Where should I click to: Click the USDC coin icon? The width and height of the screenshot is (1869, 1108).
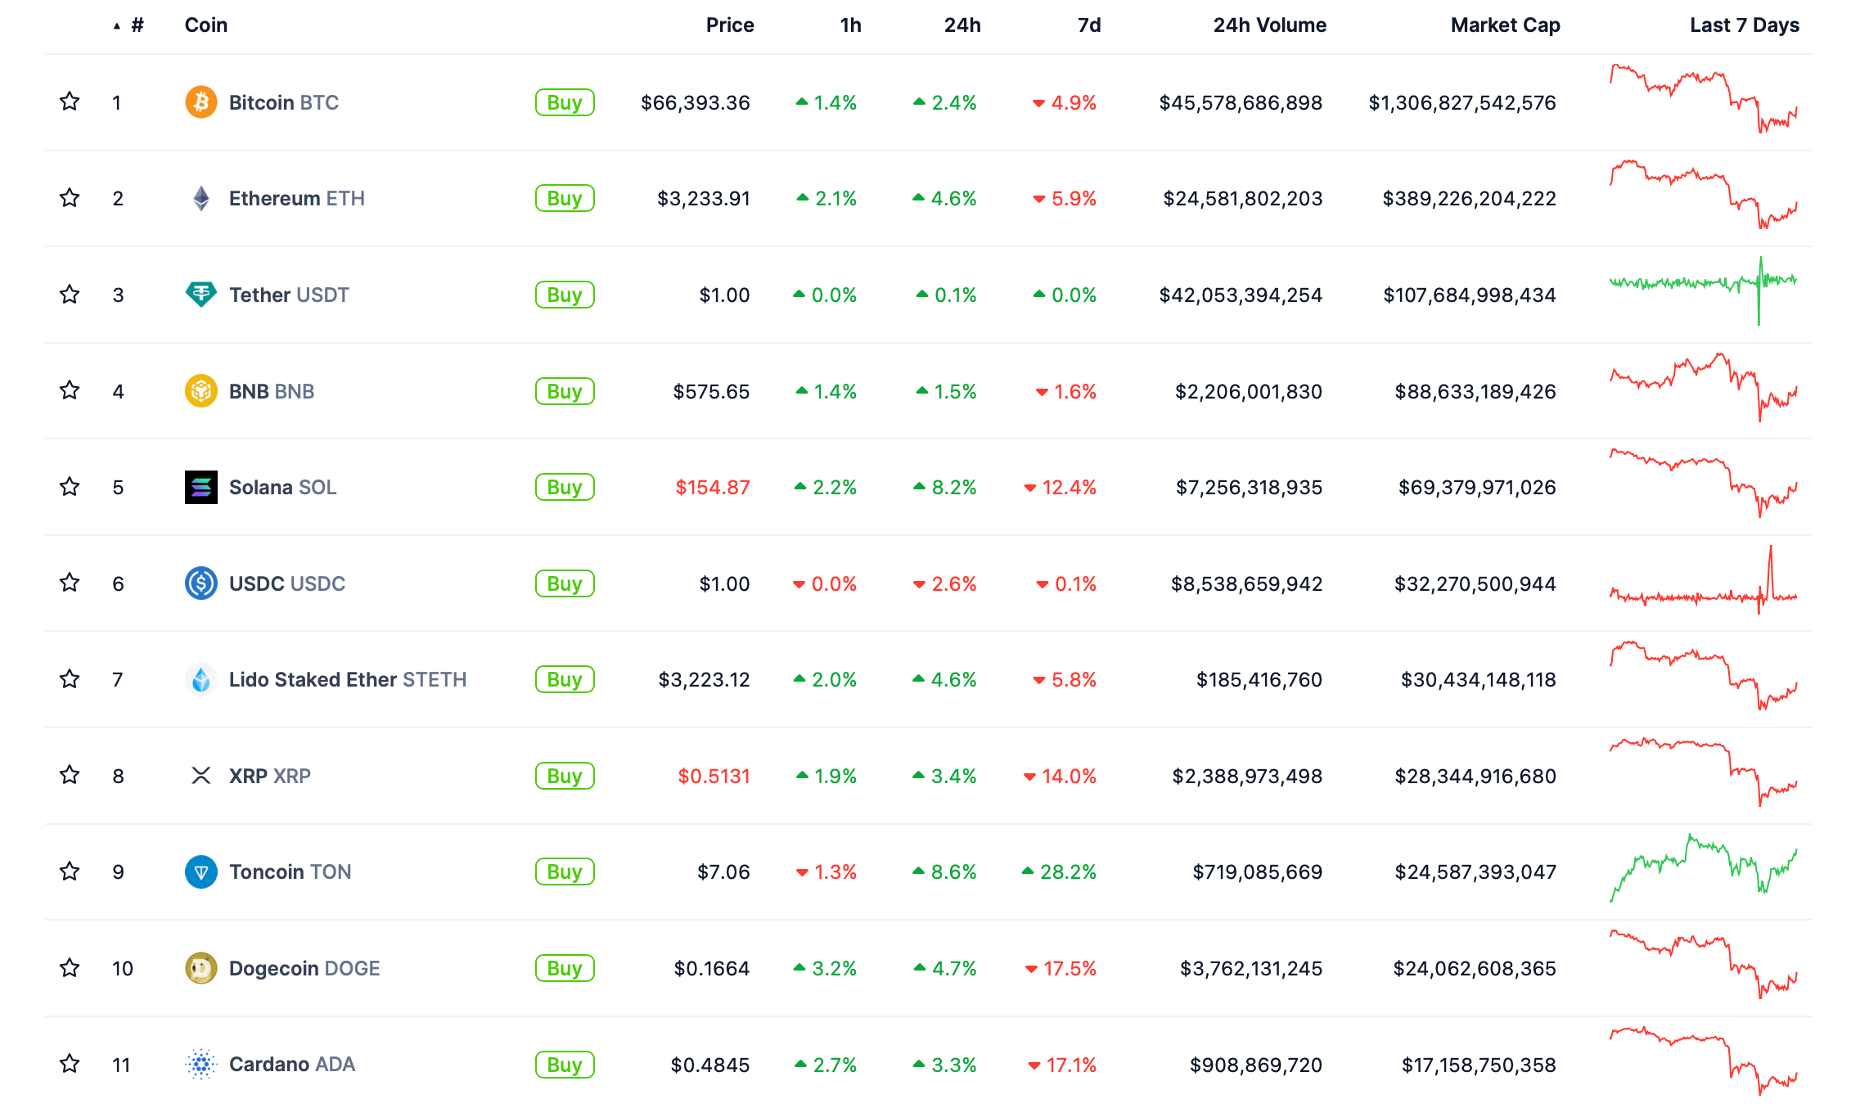click(200, 583)
